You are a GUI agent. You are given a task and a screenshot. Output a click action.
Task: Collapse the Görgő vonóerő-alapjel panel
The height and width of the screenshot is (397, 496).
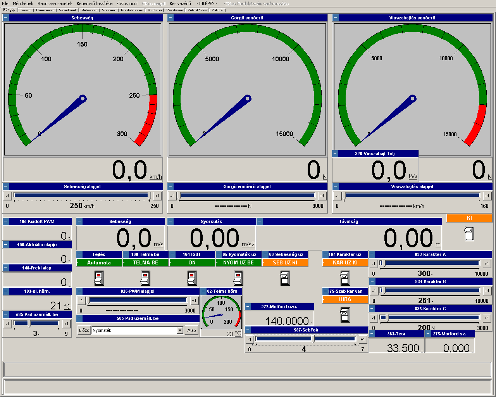coord(170,186)
